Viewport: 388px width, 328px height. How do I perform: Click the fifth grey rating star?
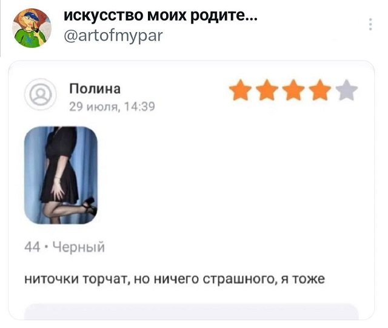pos(347,90)
